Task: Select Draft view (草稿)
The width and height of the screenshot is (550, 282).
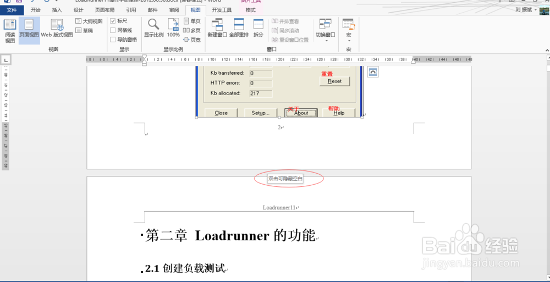Action: (x=85, y=31)
